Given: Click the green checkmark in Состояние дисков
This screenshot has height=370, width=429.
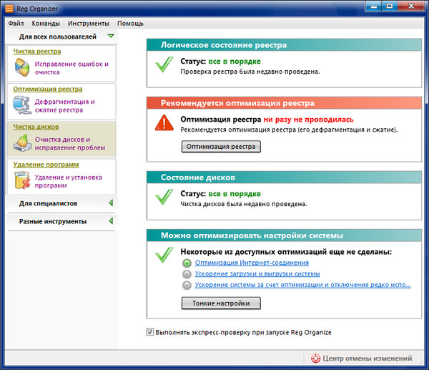Looking at the screenshot, I should [164, 198].
